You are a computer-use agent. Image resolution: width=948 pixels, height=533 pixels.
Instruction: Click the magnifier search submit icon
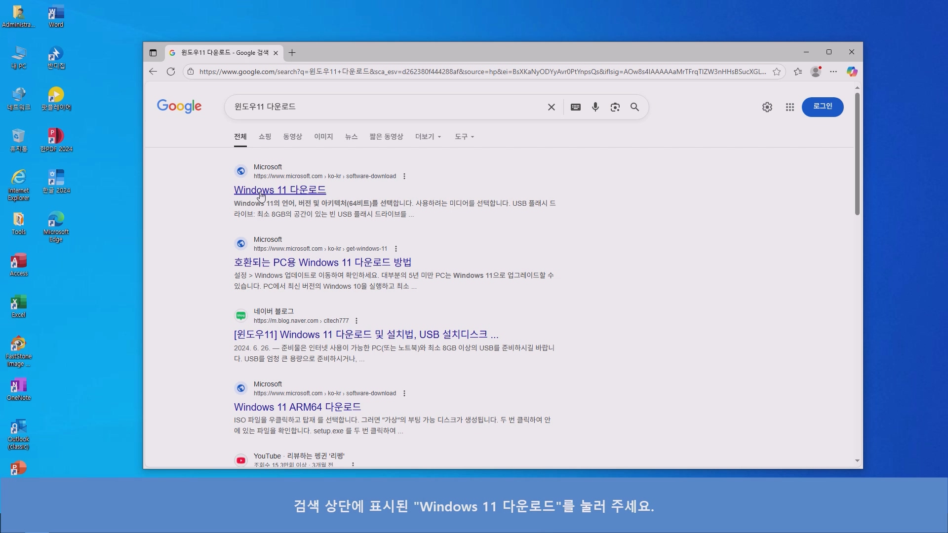[x=634, y=107]
